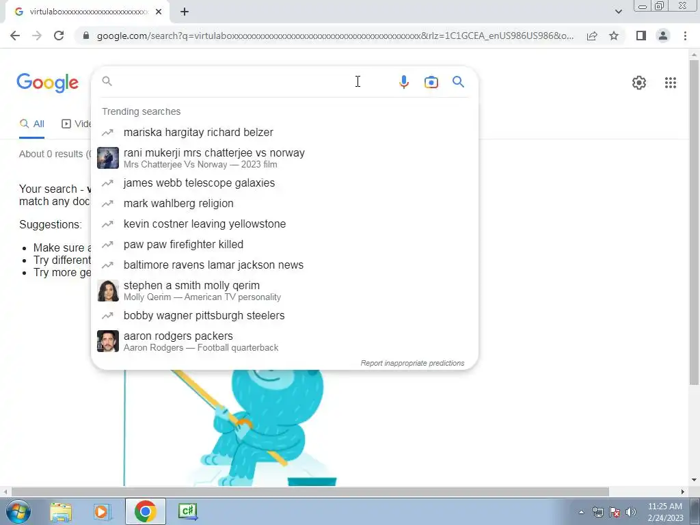Click the scroll down arrow
The height and width of the screenshot is (525, 700).
tap(694, 481)
